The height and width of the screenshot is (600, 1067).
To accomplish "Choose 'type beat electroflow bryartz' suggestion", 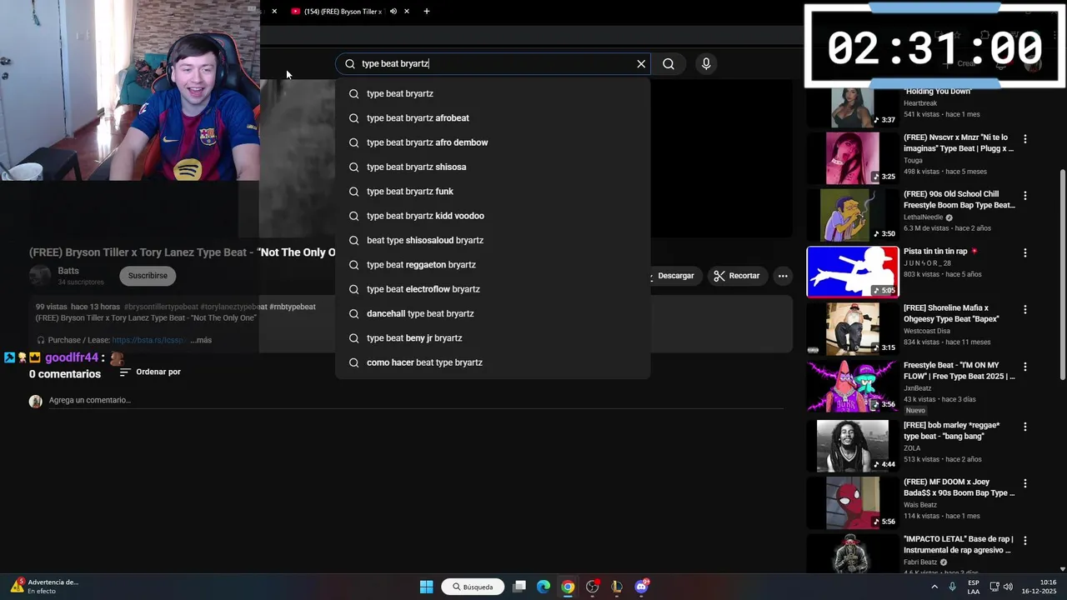I will [x=493, y=289].
